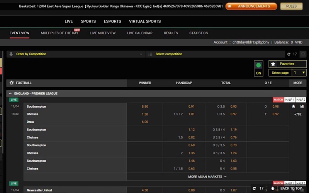The image size is (309, 193).
Task: Click the up arrow Back to Top icon
Action: tap(273, 188)
